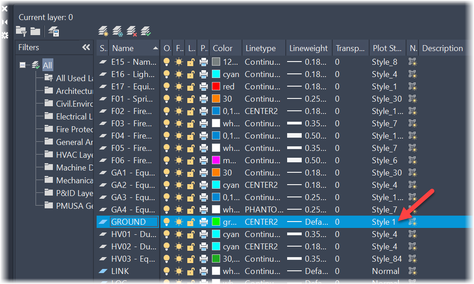Toggle On/Off lightbulb for GROUND layer

166,222
